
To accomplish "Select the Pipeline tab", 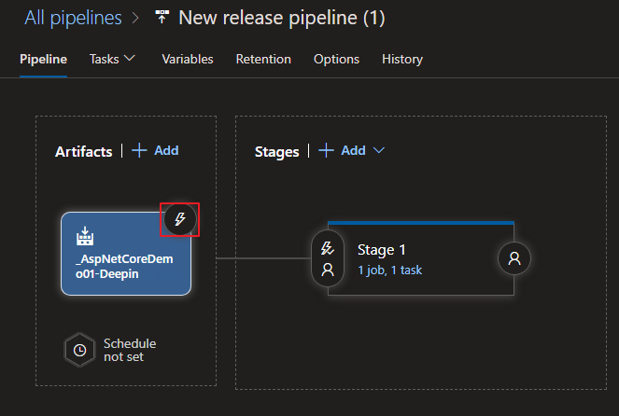I will tap(43, 59).
